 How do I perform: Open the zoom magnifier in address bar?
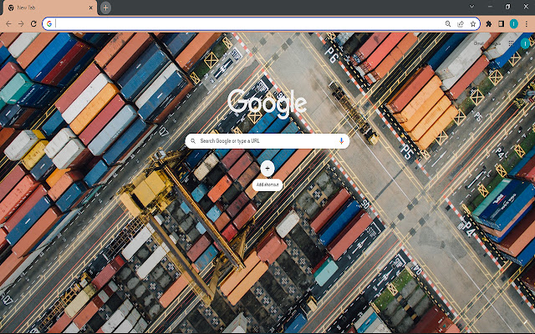click(448, 24)
